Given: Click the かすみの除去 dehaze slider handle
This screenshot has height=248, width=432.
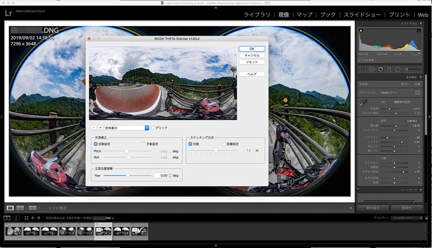Looking at the screenshot, I should tap(403, 172).
